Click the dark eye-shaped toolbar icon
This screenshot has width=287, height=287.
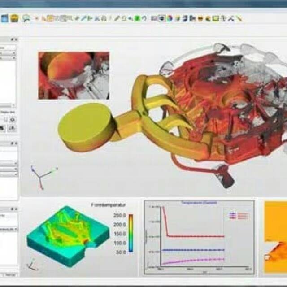161,18
